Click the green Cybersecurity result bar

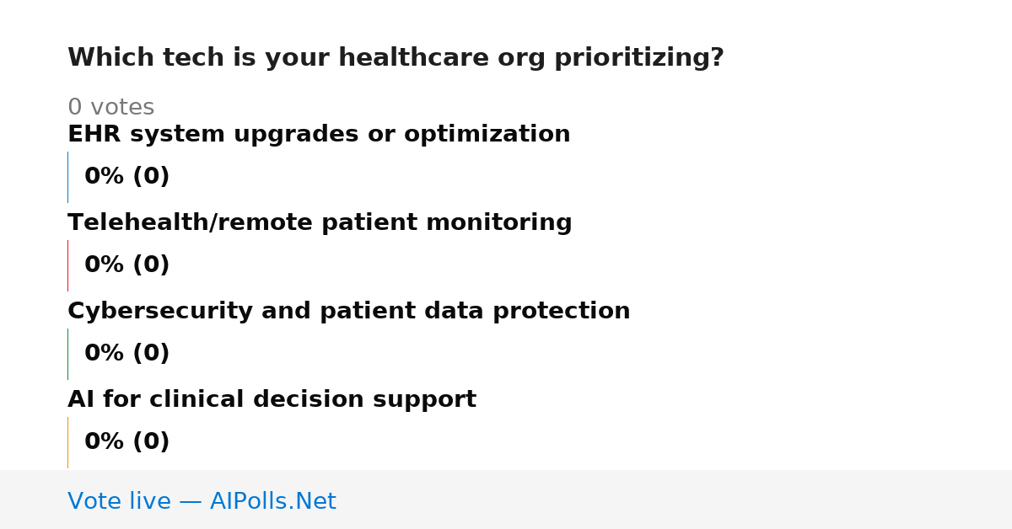click(x=67, y=354)
